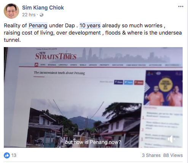Click the blue like reaction icon
The image size is (188, 163).
click(7, 155)
